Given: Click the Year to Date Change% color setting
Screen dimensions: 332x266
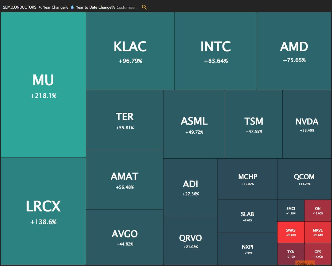Looking at the screenshot, I should (x=93, y=7).
